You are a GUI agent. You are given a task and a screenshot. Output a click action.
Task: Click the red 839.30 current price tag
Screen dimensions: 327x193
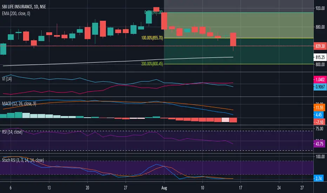coord(320,46)
